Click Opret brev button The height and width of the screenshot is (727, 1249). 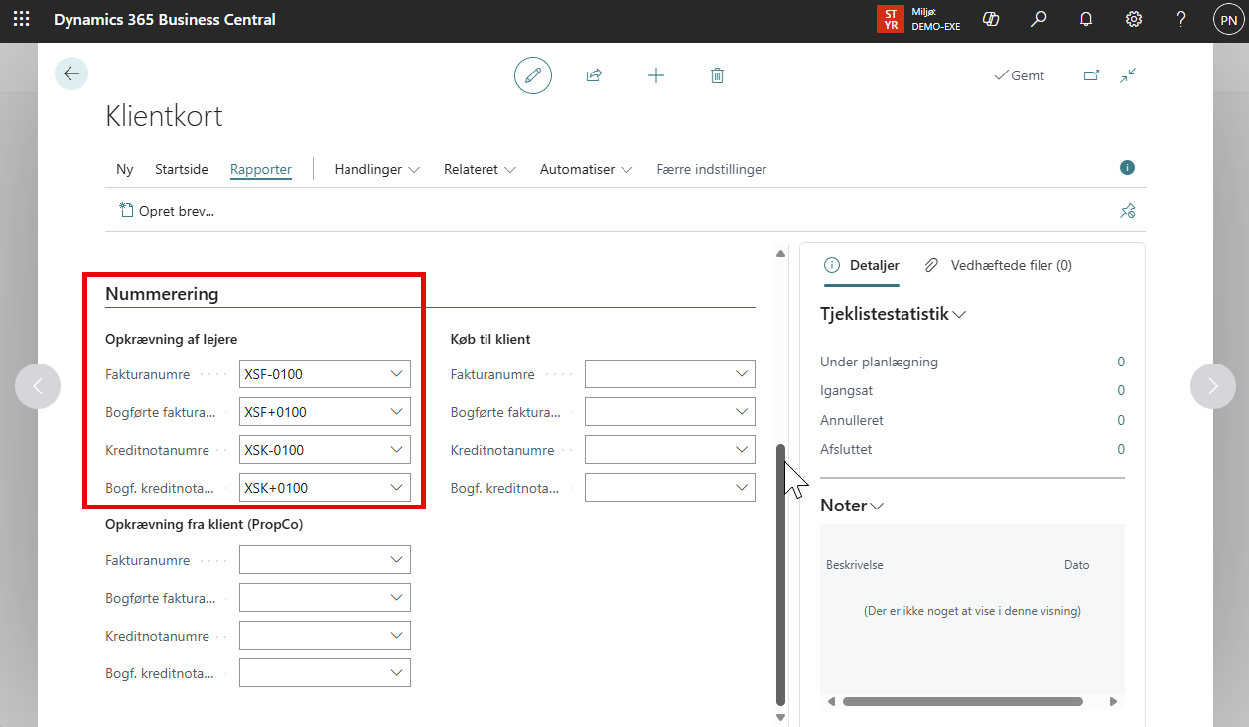coord(167,211)
